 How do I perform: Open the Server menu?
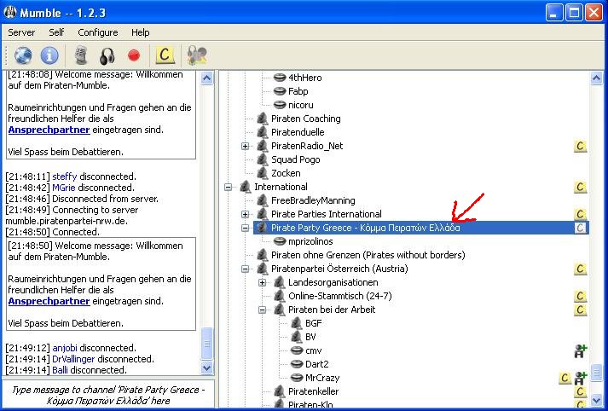21,32
